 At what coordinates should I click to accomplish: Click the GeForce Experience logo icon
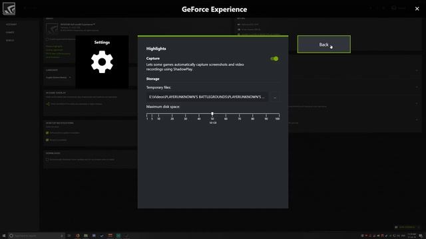[9, 9]
